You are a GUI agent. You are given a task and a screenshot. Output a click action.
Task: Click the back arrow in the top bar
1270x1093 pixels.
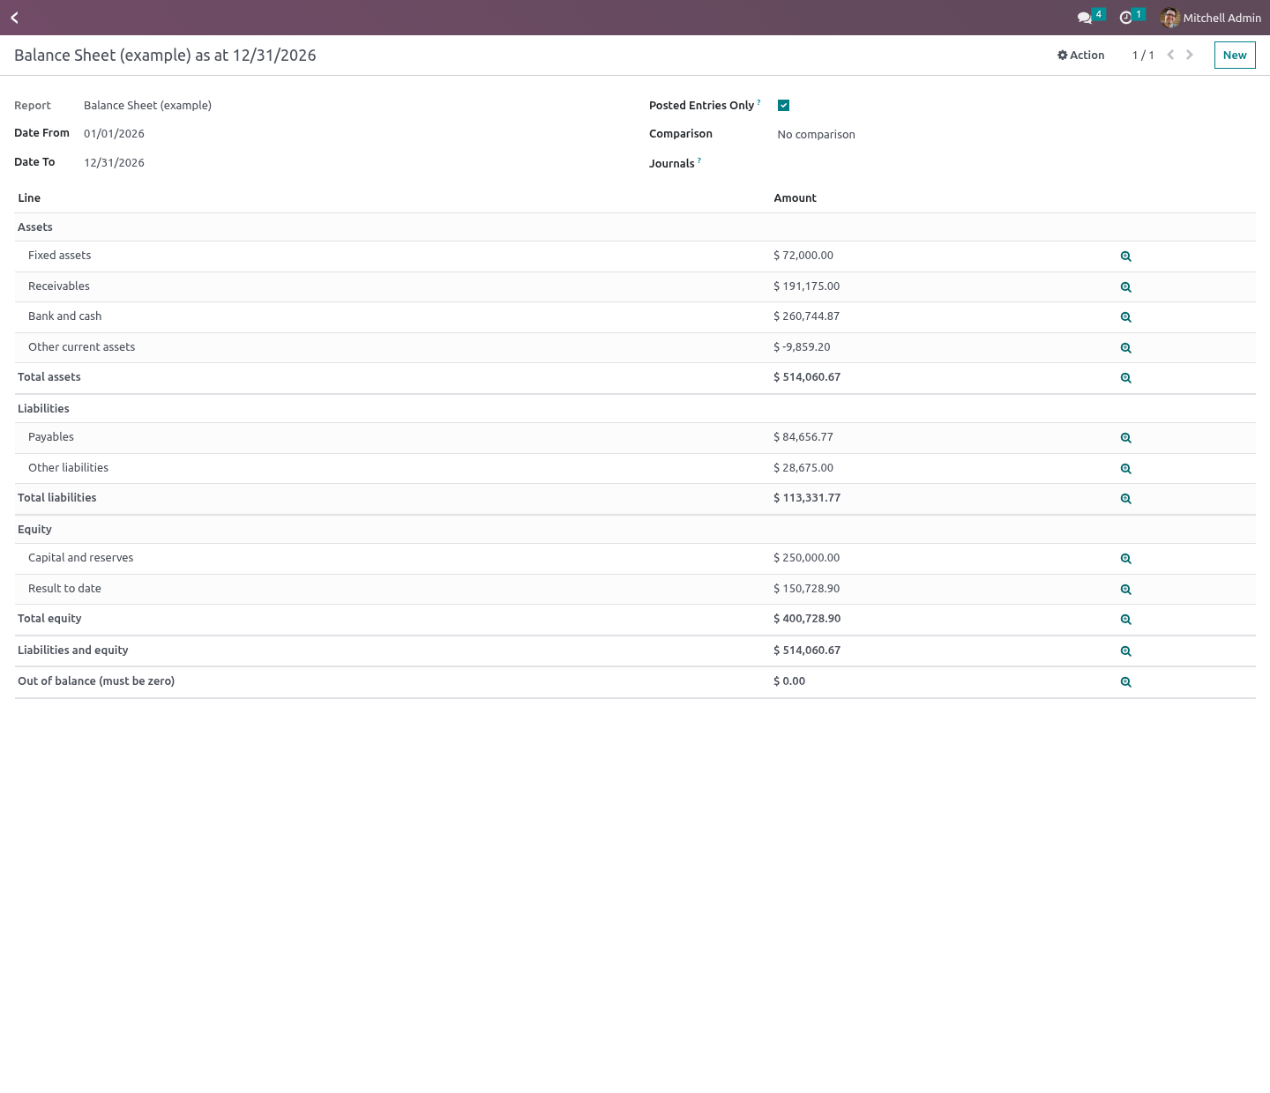[14, 18]
